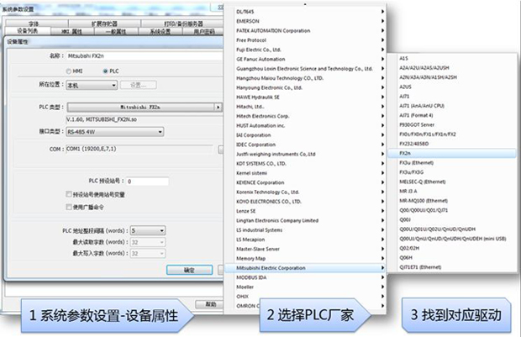Click the PLC preset station number field
Image resolution: width=521 pixels, height=337 pixels.
pos(147,182)
